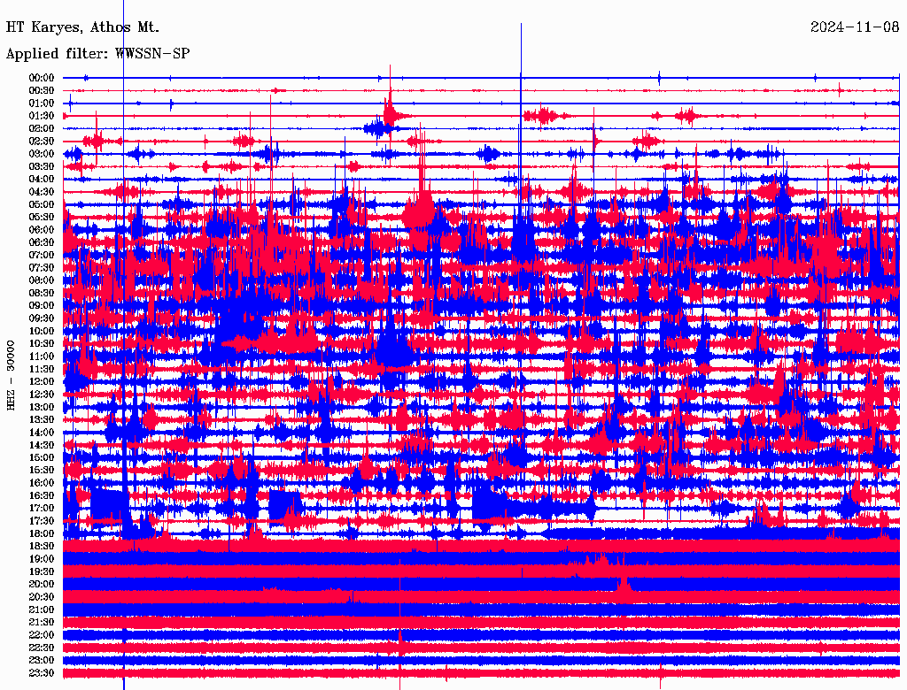Select the 09:00 time row label
Viewport: 907px width, 690px height.
pos(42,306)
